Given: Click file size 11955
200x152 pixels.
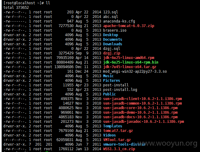Looking at the screenshot, I should [68, 85].
